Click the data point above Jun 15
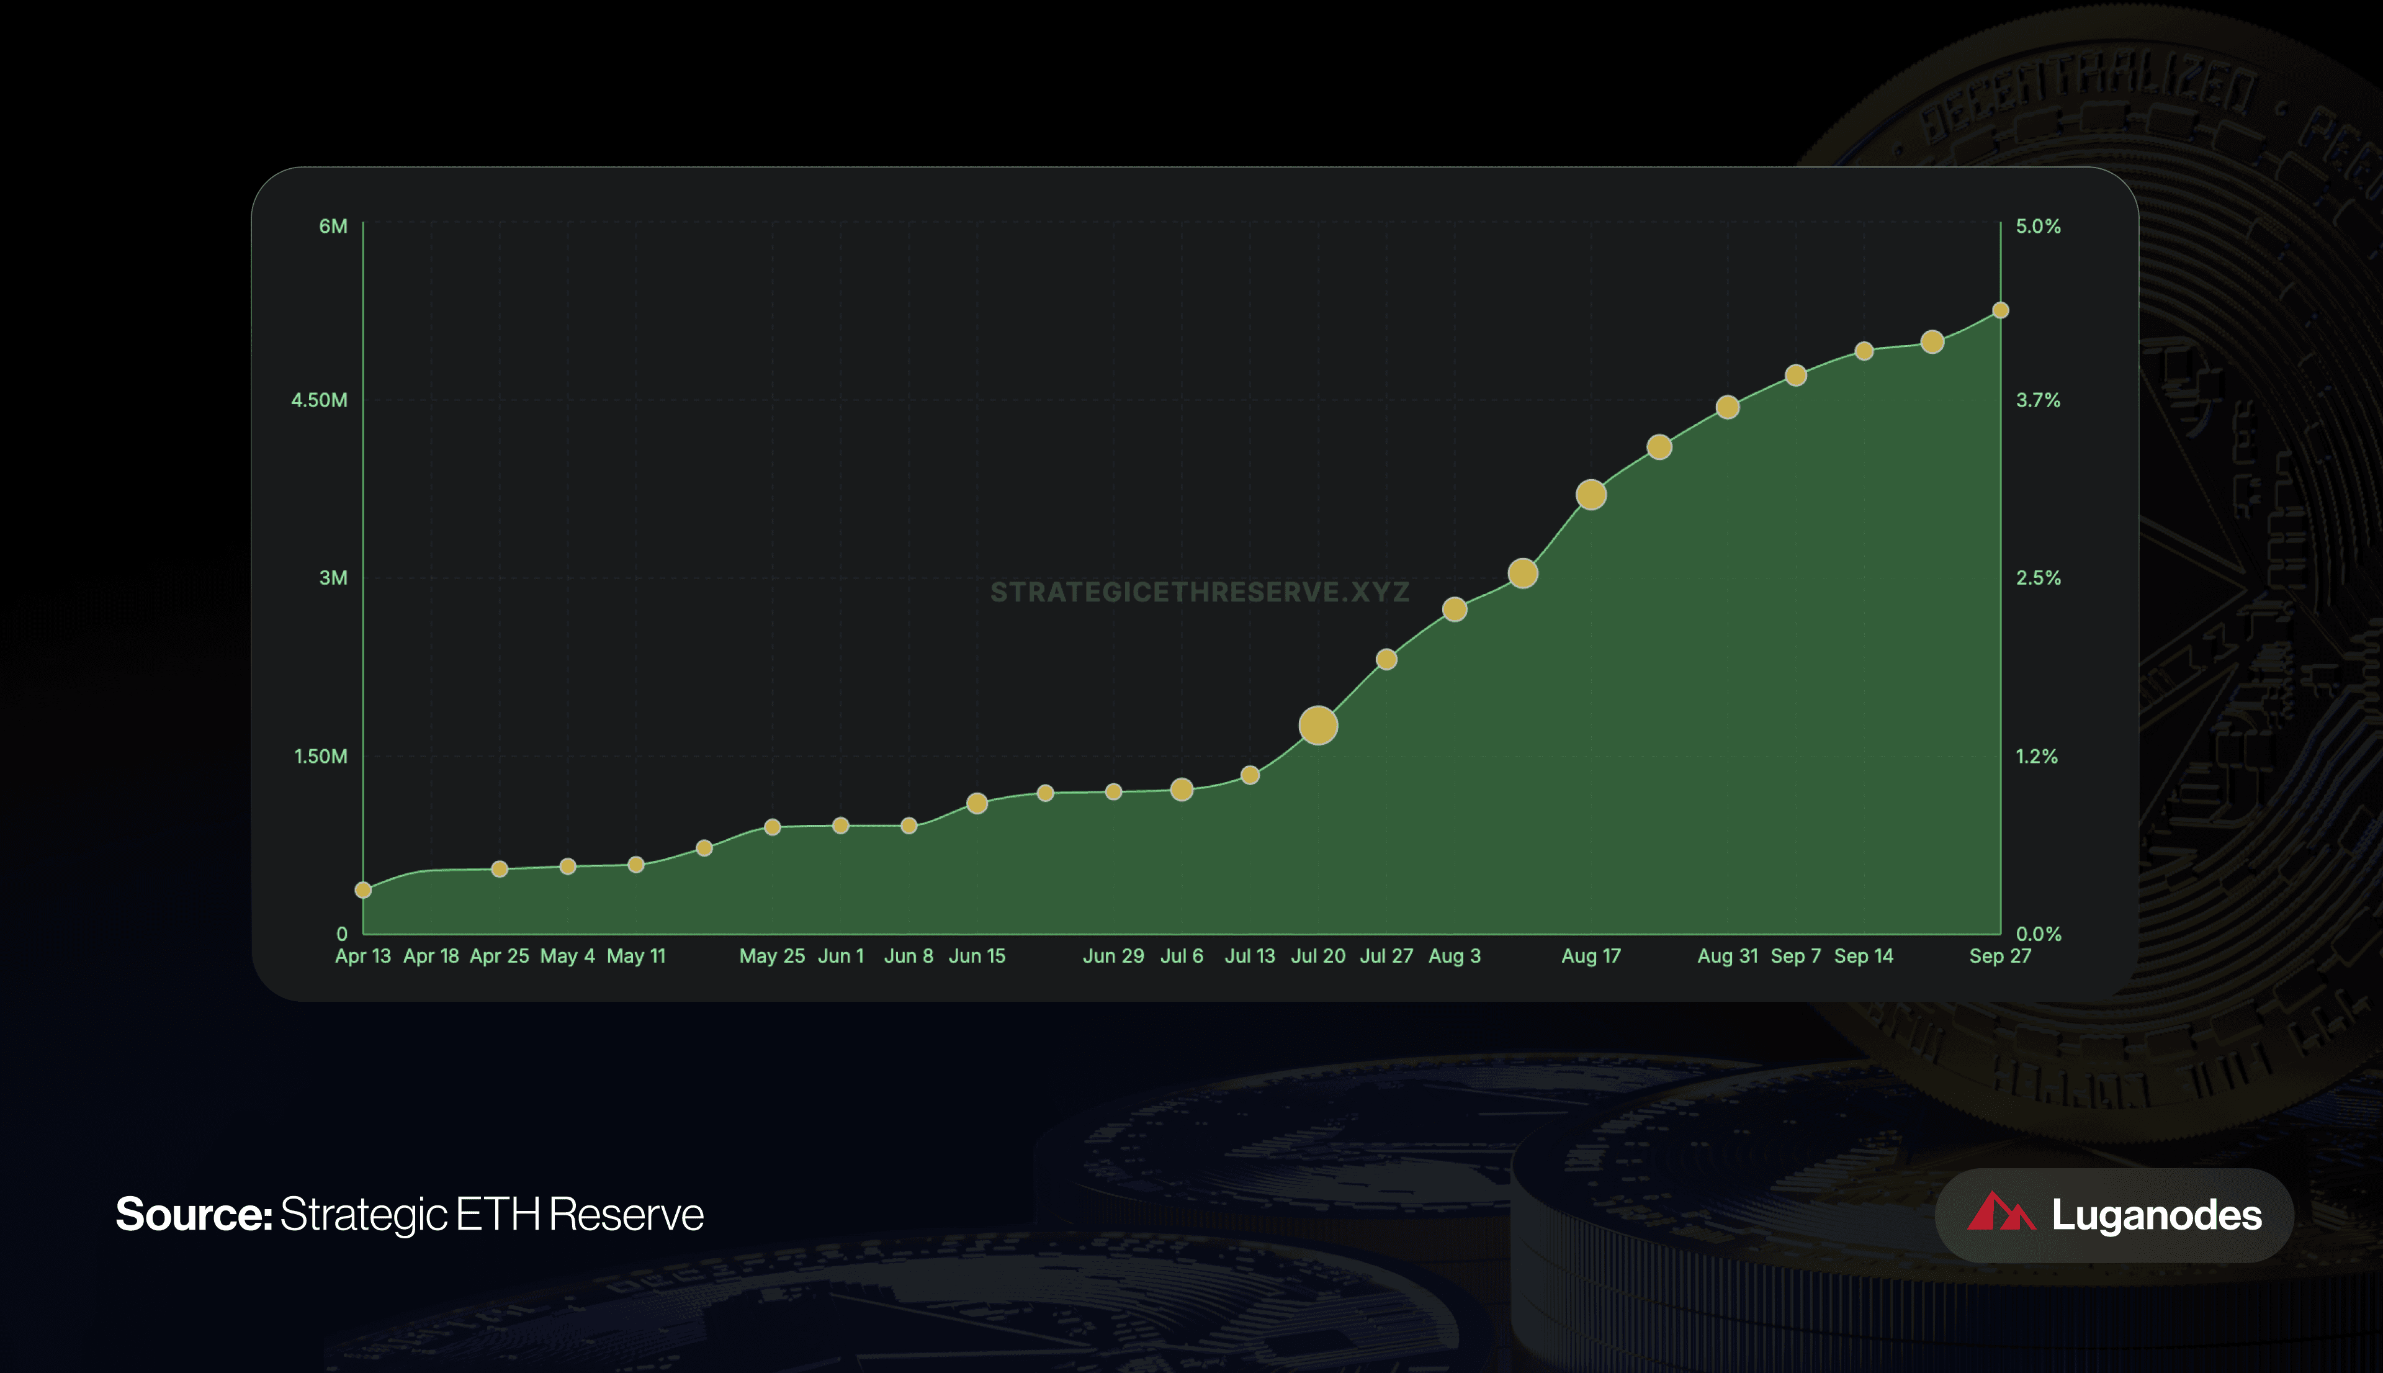2383x1373 pixels. tap(977, 803)
